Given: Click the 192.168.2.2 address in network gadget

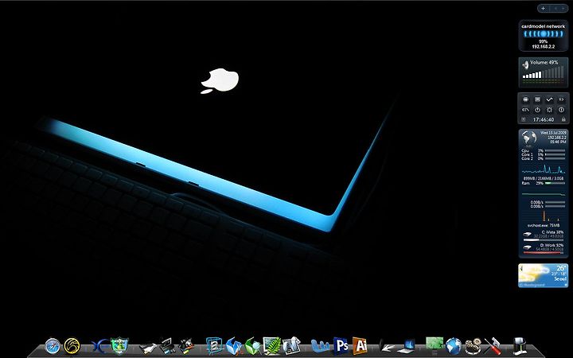Looking at the screenshot, I should (x=543, y=47).
